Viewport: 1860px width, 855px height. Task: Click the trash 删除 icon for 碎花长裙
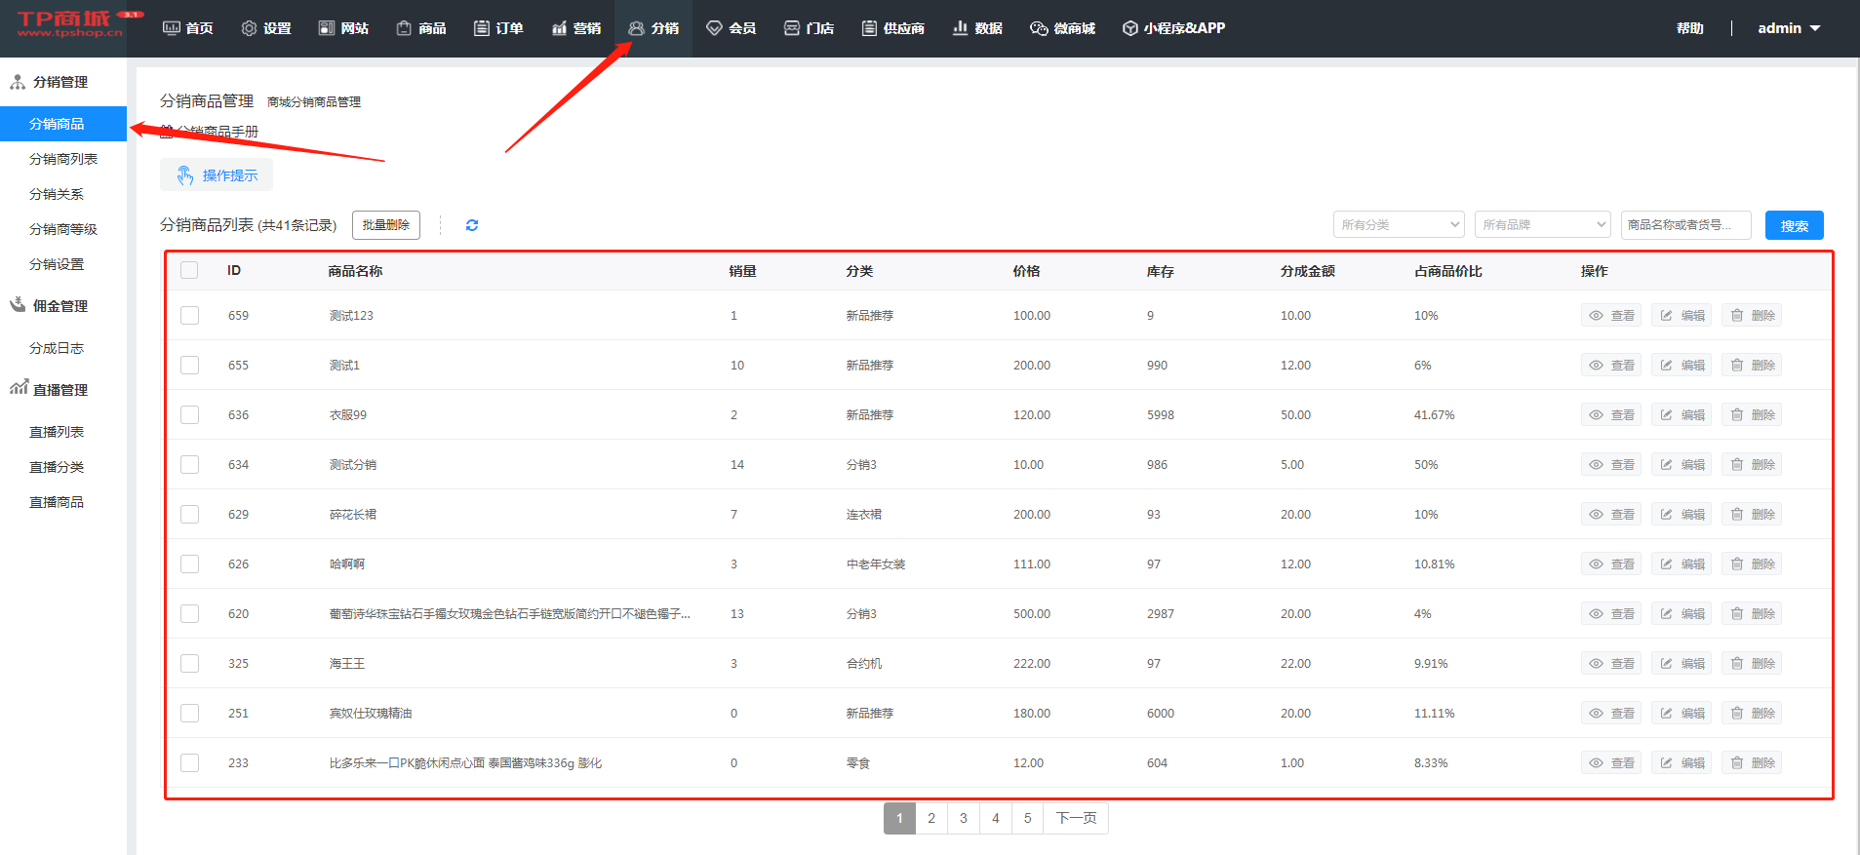pos(1737,515)
